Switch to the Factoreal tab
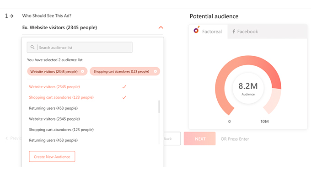Screen dimensions: 311x175 [208, 32]
